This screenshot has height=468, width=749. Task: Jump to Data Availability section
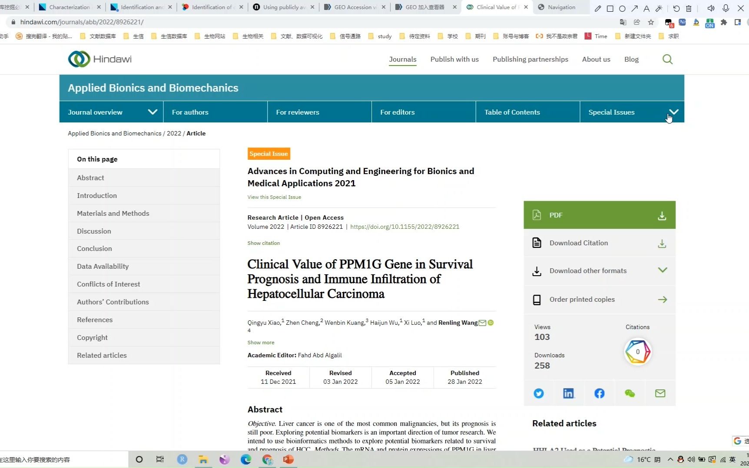(x=144, y=266)
